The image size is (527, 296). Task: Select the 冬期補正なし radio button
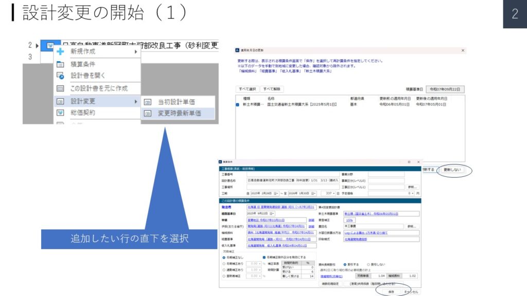click(x=224, y=257)
